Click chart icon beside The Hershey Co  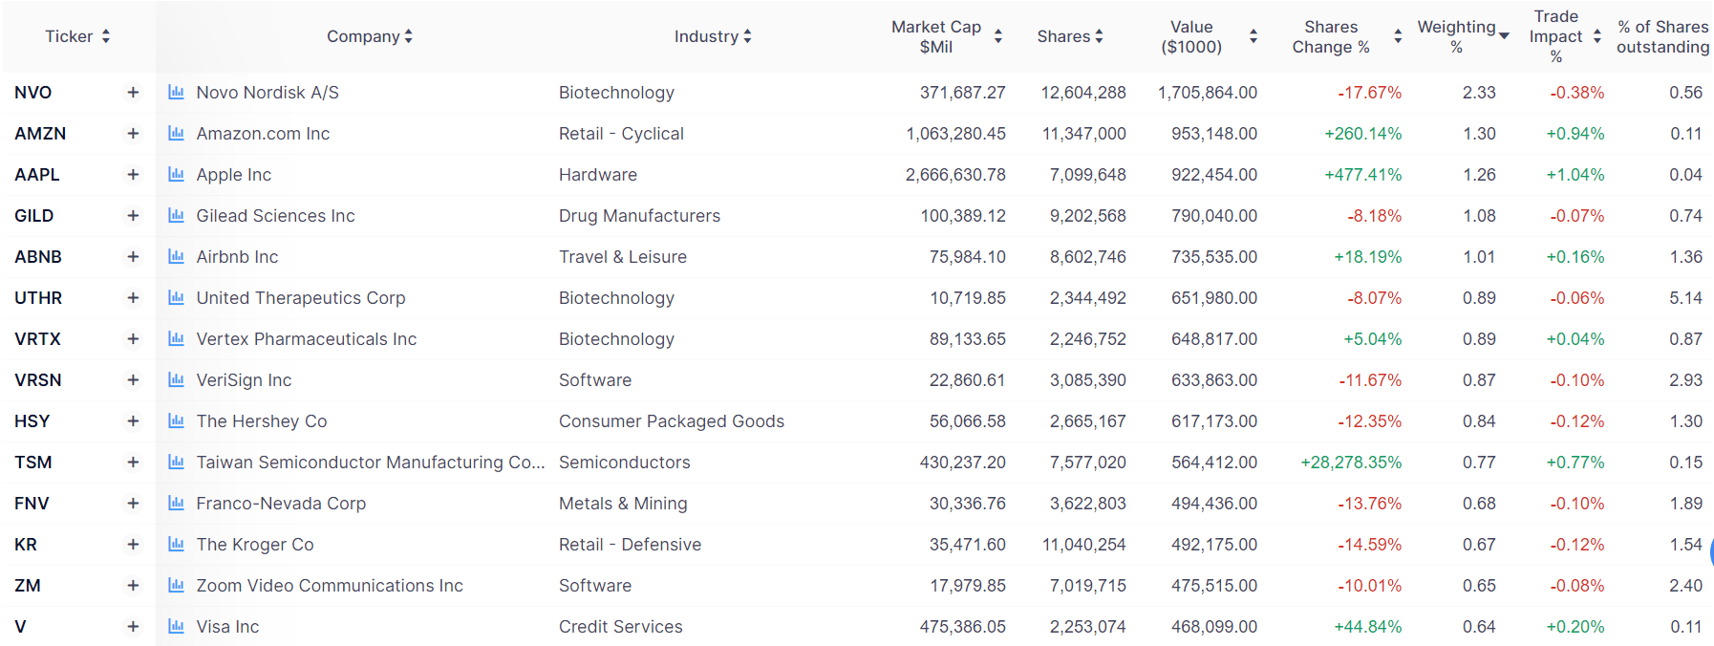pyautogui.click(x=176, y=421)
